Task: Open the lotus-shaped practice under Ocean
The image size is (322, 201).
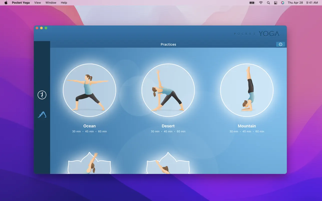Action: [x=89, y=164]
